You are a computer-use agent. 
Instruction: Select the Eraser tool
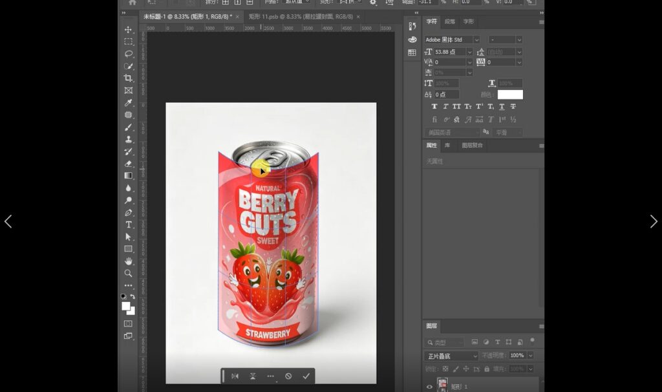pyautogui.click(x=129, y=164)
